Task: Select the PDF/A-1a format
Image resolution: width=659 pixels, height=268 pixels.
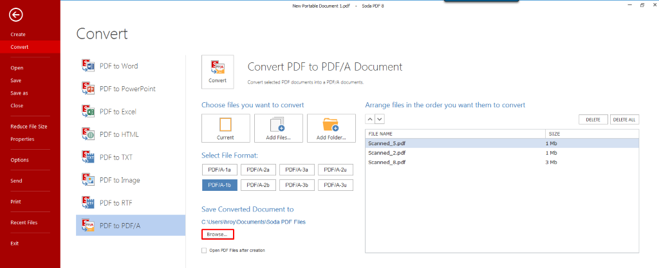Action: pos(219,170)
